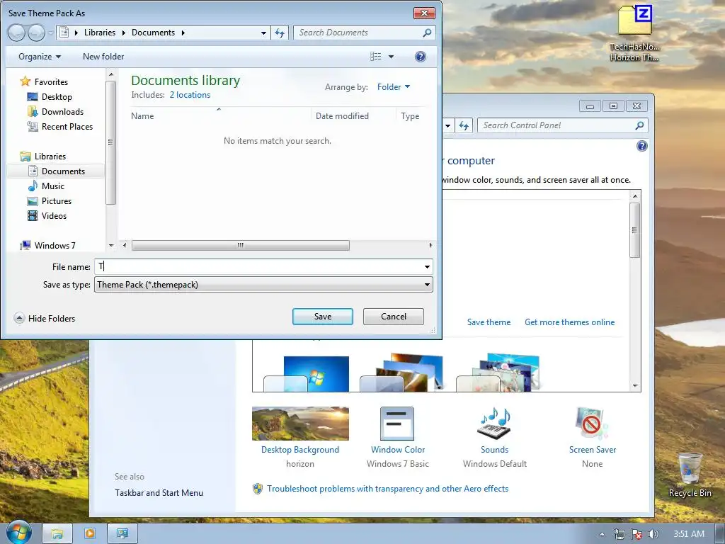
Task: Select the Windows 7 theme thumbnail
Action: point(306,373)
